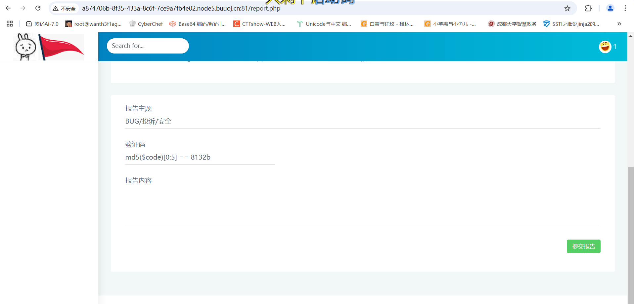Viewport: 634px width, 304px height.
Task: Open the browser extensions puzzle icon
Action: pos(588,8)
